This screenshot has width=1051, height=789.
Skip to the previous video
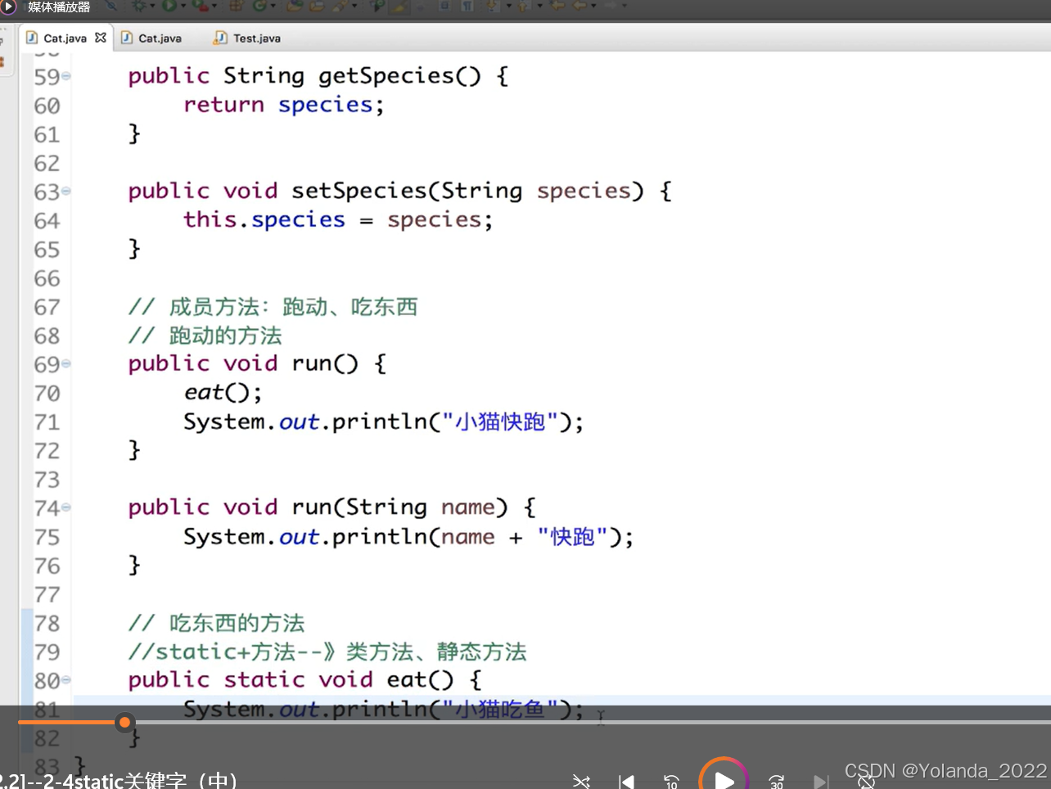click(x=626, y=781)
